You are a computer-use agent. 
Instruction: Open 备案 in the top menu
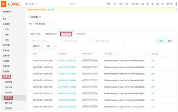pos(121,4)
